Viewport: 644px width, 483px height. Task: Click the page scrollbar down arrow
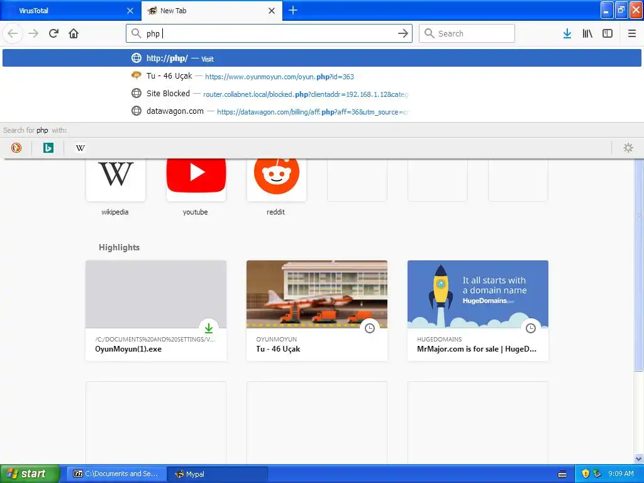click(639, 458)
